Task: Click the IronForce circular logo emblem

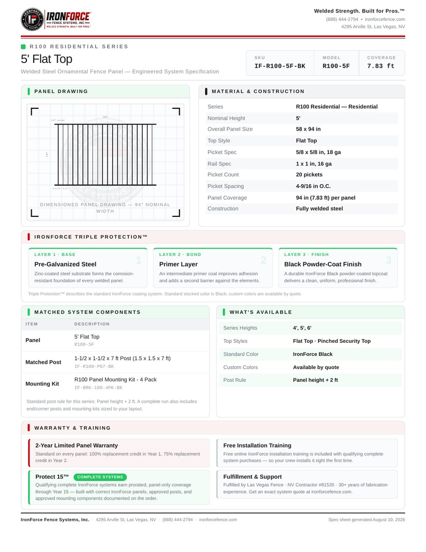Action: tap(32, 19)
